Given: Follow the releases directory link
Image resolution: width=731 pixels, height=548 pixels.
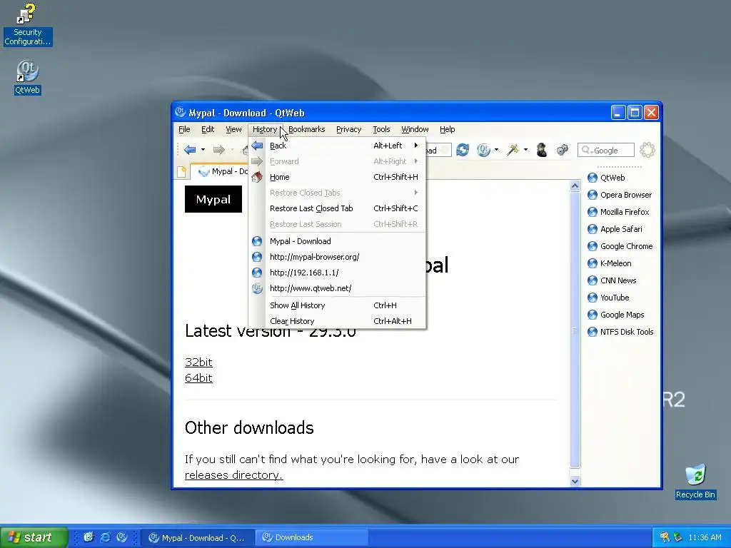Looking at the screenshot, I should [233, 475].
